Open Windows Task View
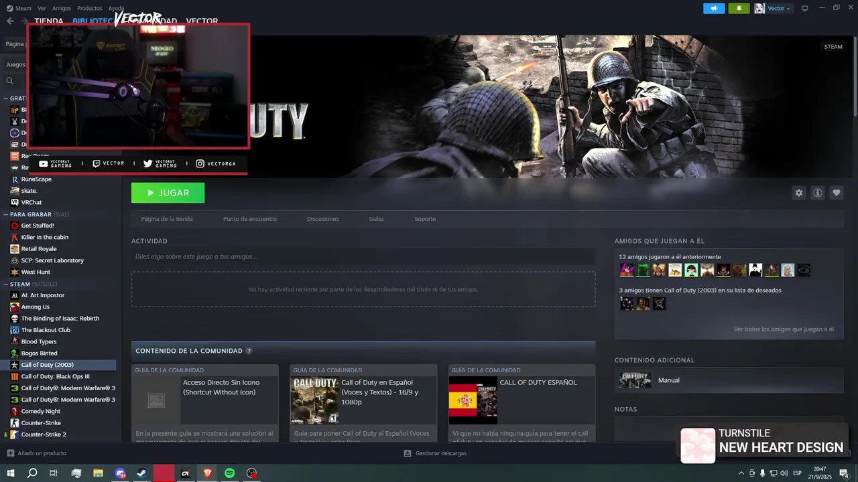The height and width of the screenshot is (482, 858). (54, 473)
